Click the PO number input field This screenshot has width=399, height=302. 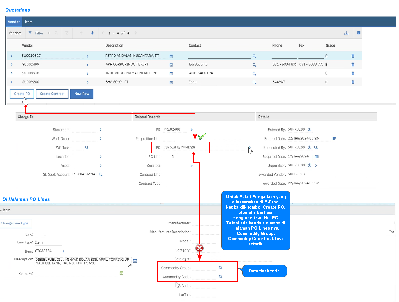[184, 147]
